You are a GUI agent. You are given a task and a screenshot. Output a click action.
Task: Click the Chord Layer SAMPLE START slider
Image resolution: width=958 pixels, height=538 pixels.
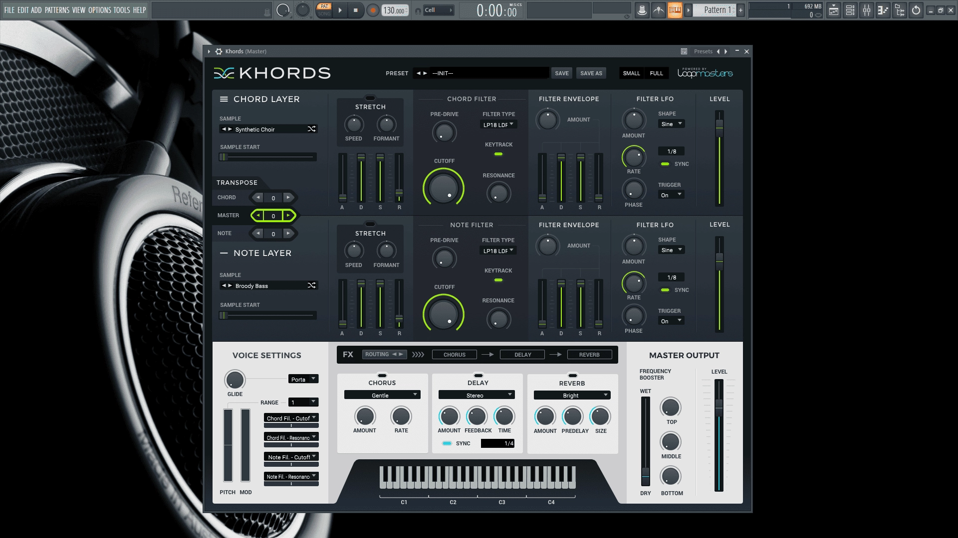(x=268, y=157)
